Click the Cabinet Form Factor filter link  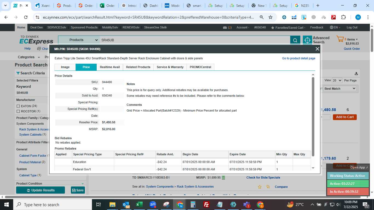[33, 156]
